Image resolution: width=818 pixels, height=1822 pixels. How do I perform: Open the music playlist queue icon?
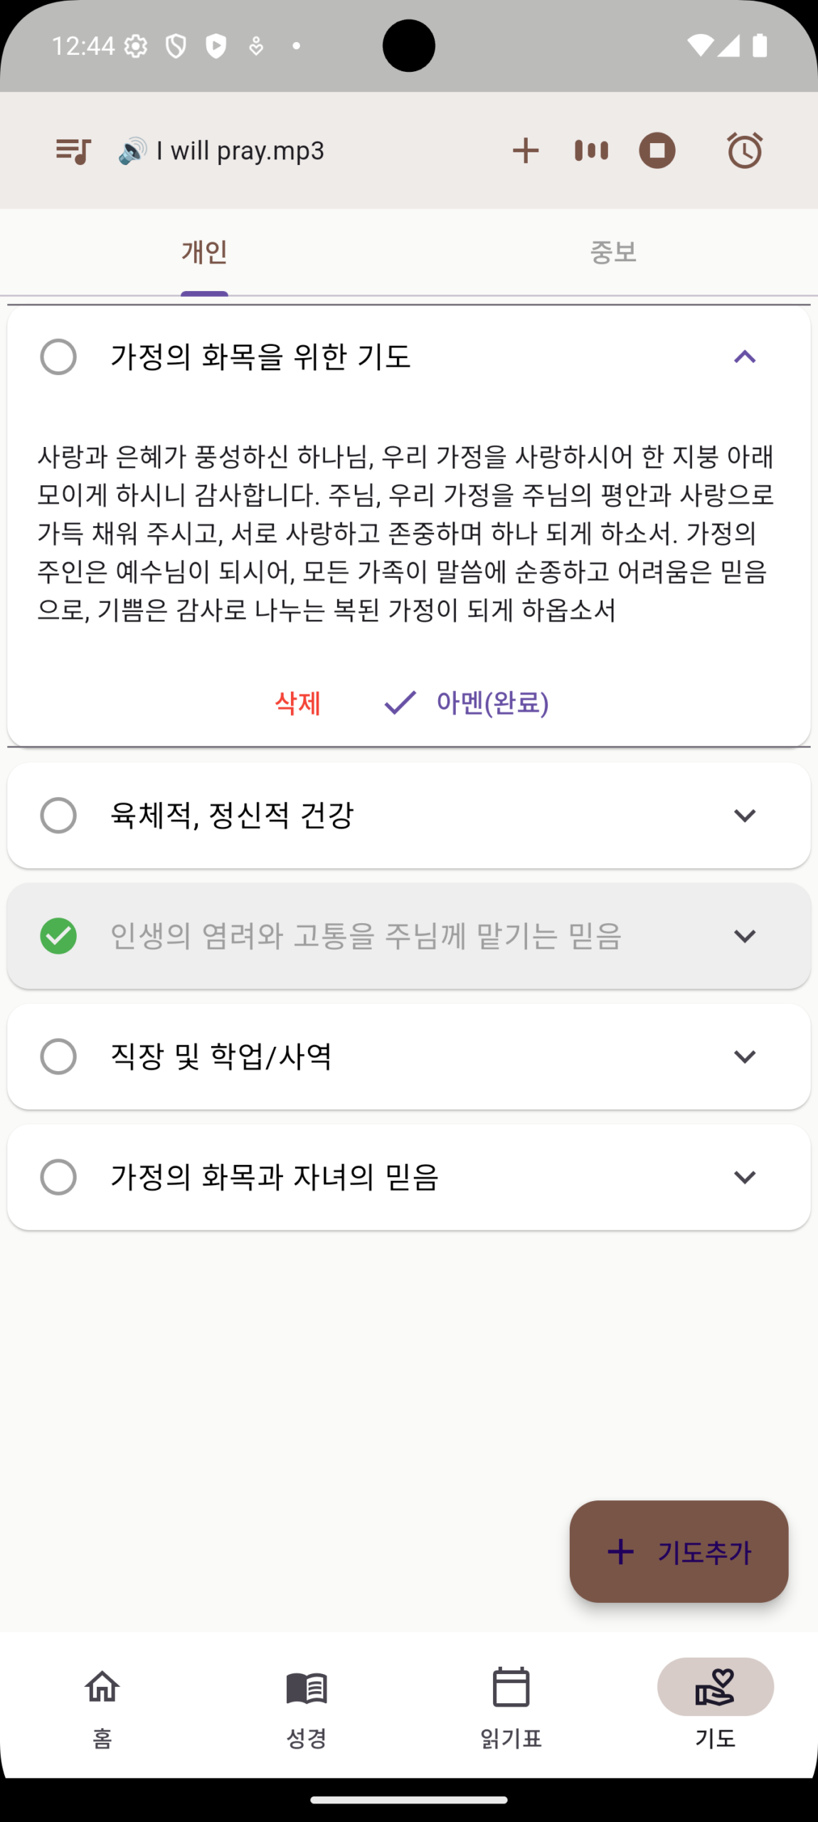pyautogui.click(x=73, y=151)
